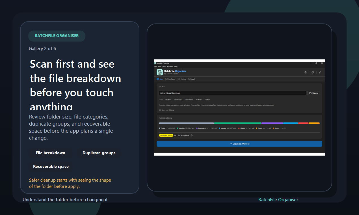The image size is (359, 215).
Task: Click the Browse folder button
Action: pos(313,93)
